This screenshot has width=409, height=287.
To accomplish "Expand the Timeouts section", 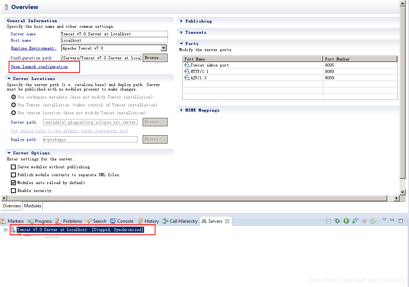I will 181,32.
